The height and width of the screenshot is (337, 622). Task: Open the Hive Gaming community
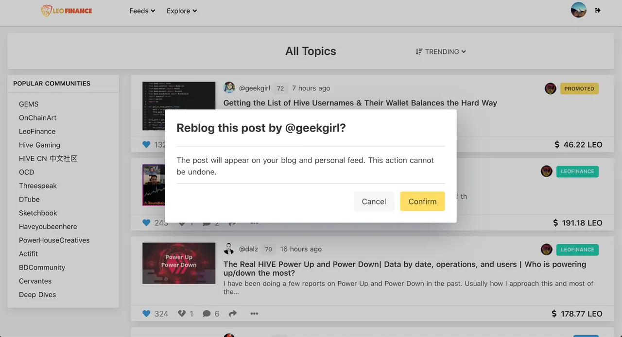coord(39,145)
